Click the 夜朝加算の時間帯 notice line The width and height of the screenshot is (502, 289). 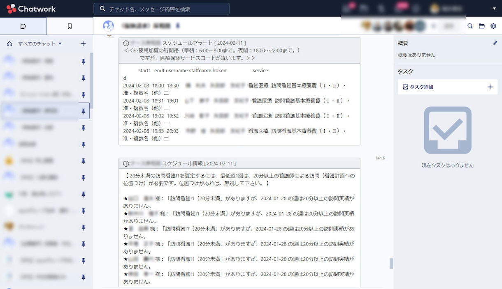[211, 50]
